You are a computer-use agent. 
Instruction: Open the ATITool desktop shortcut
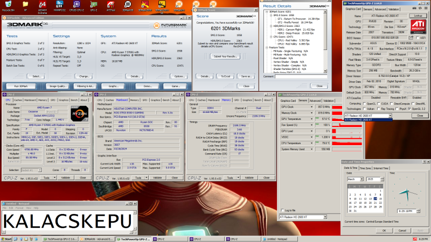(110, 5)
